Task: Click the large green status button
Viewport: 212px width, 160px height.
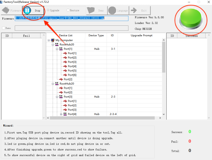Action: click(x=191, y=18)
